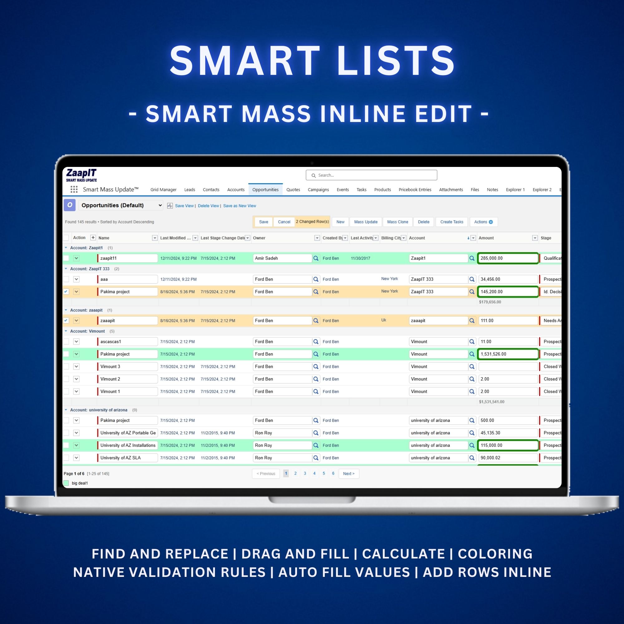Open account lookup for zaaapit row

click(x=472, y=321)
